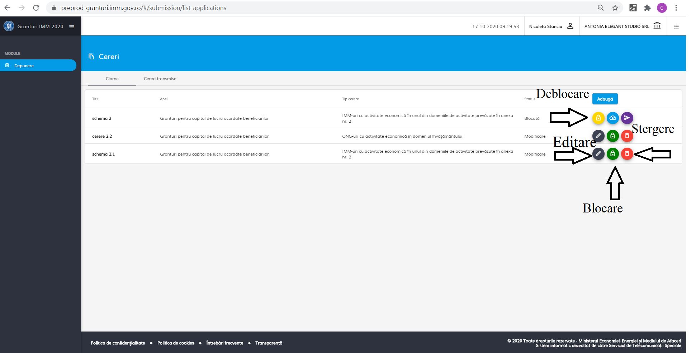Delete cerere 2.2 with the red trash icon
The image size is (691, 353).
pyautogui.click(x=627, y=136)
